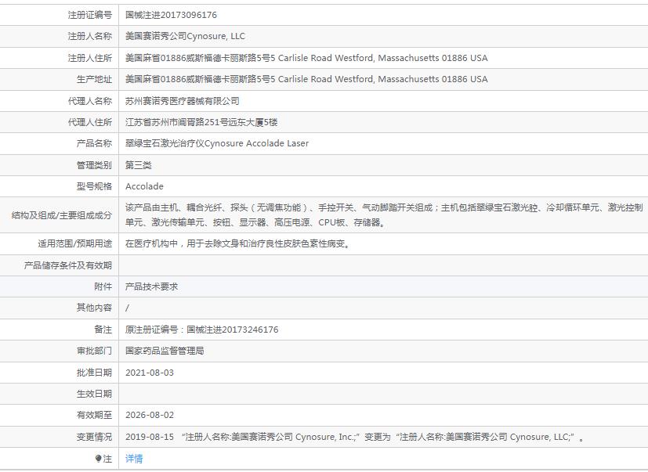
Task: Select approving department 国家药品监督管理局
Action: 165,351
